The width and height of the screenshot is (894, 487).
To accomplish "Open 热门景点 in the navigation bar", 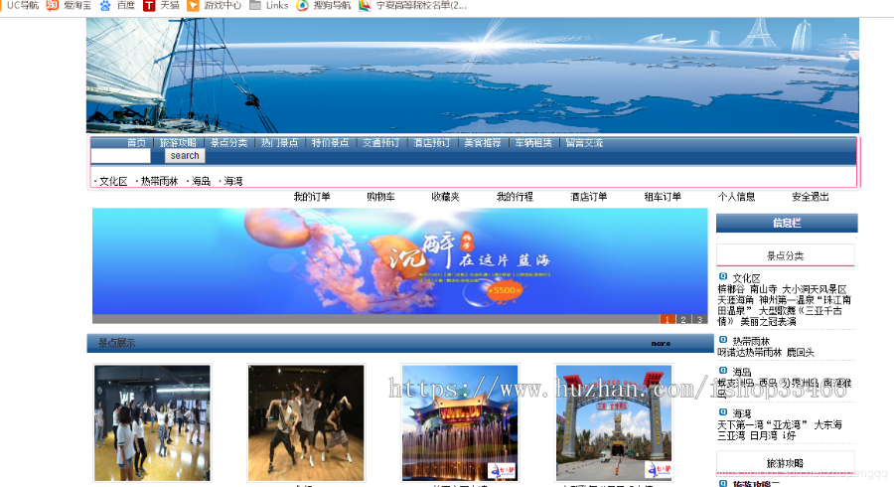I will (279, 142).
